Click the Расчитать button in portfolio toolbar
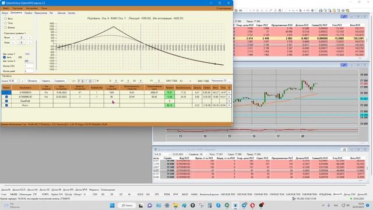373x210 pixels. coord(219,80)
